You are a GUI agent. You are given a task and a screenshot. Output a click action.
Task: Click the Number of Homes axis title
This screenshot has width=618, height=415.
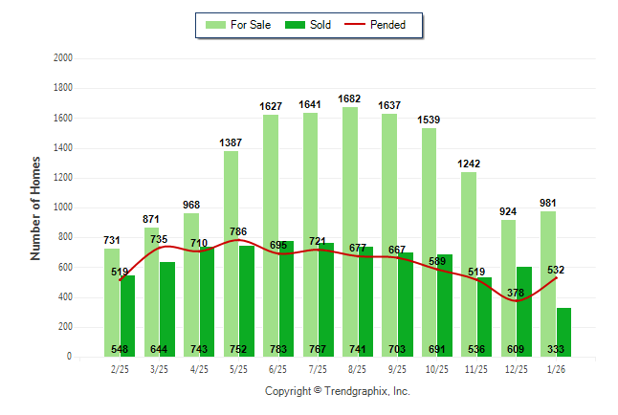35,207
